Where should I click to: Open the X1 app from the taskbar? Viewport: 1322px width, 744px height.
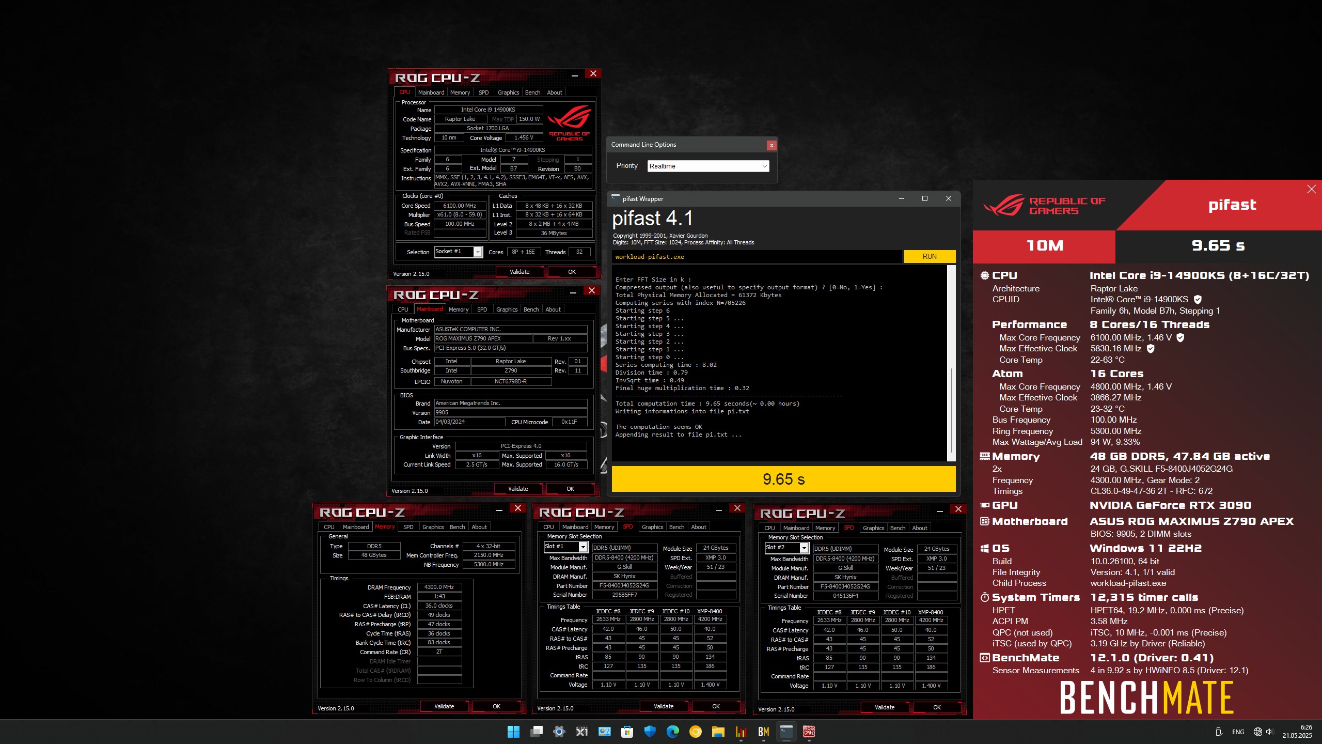pos(582,732)
